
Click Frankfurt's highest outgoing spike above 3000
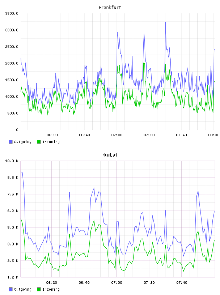click(166, 22)
